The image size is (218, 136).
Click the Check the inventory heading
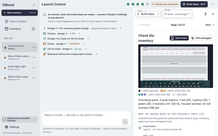(146, 38)
